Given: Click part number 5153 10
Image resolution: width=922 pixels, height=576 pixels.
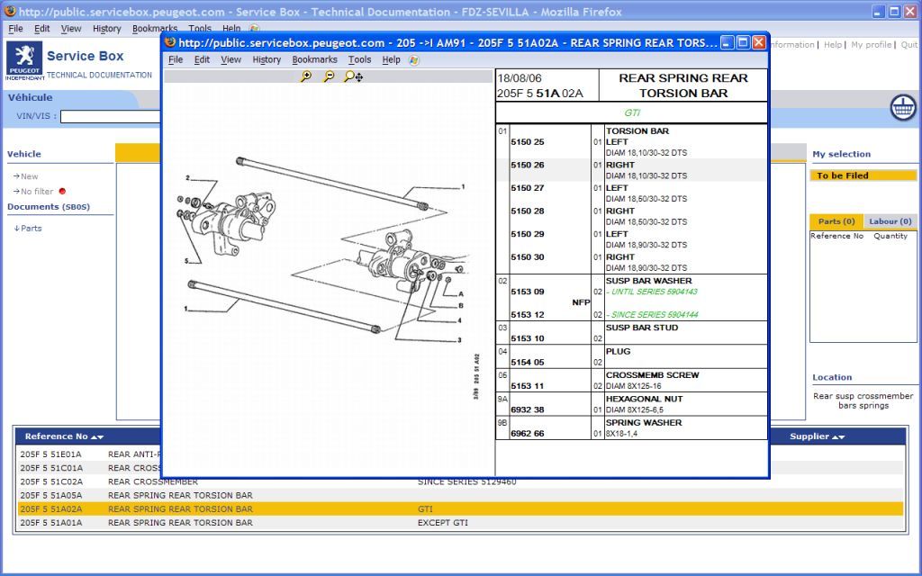Looking at the screenshot, I should click(x=528, y=338).
